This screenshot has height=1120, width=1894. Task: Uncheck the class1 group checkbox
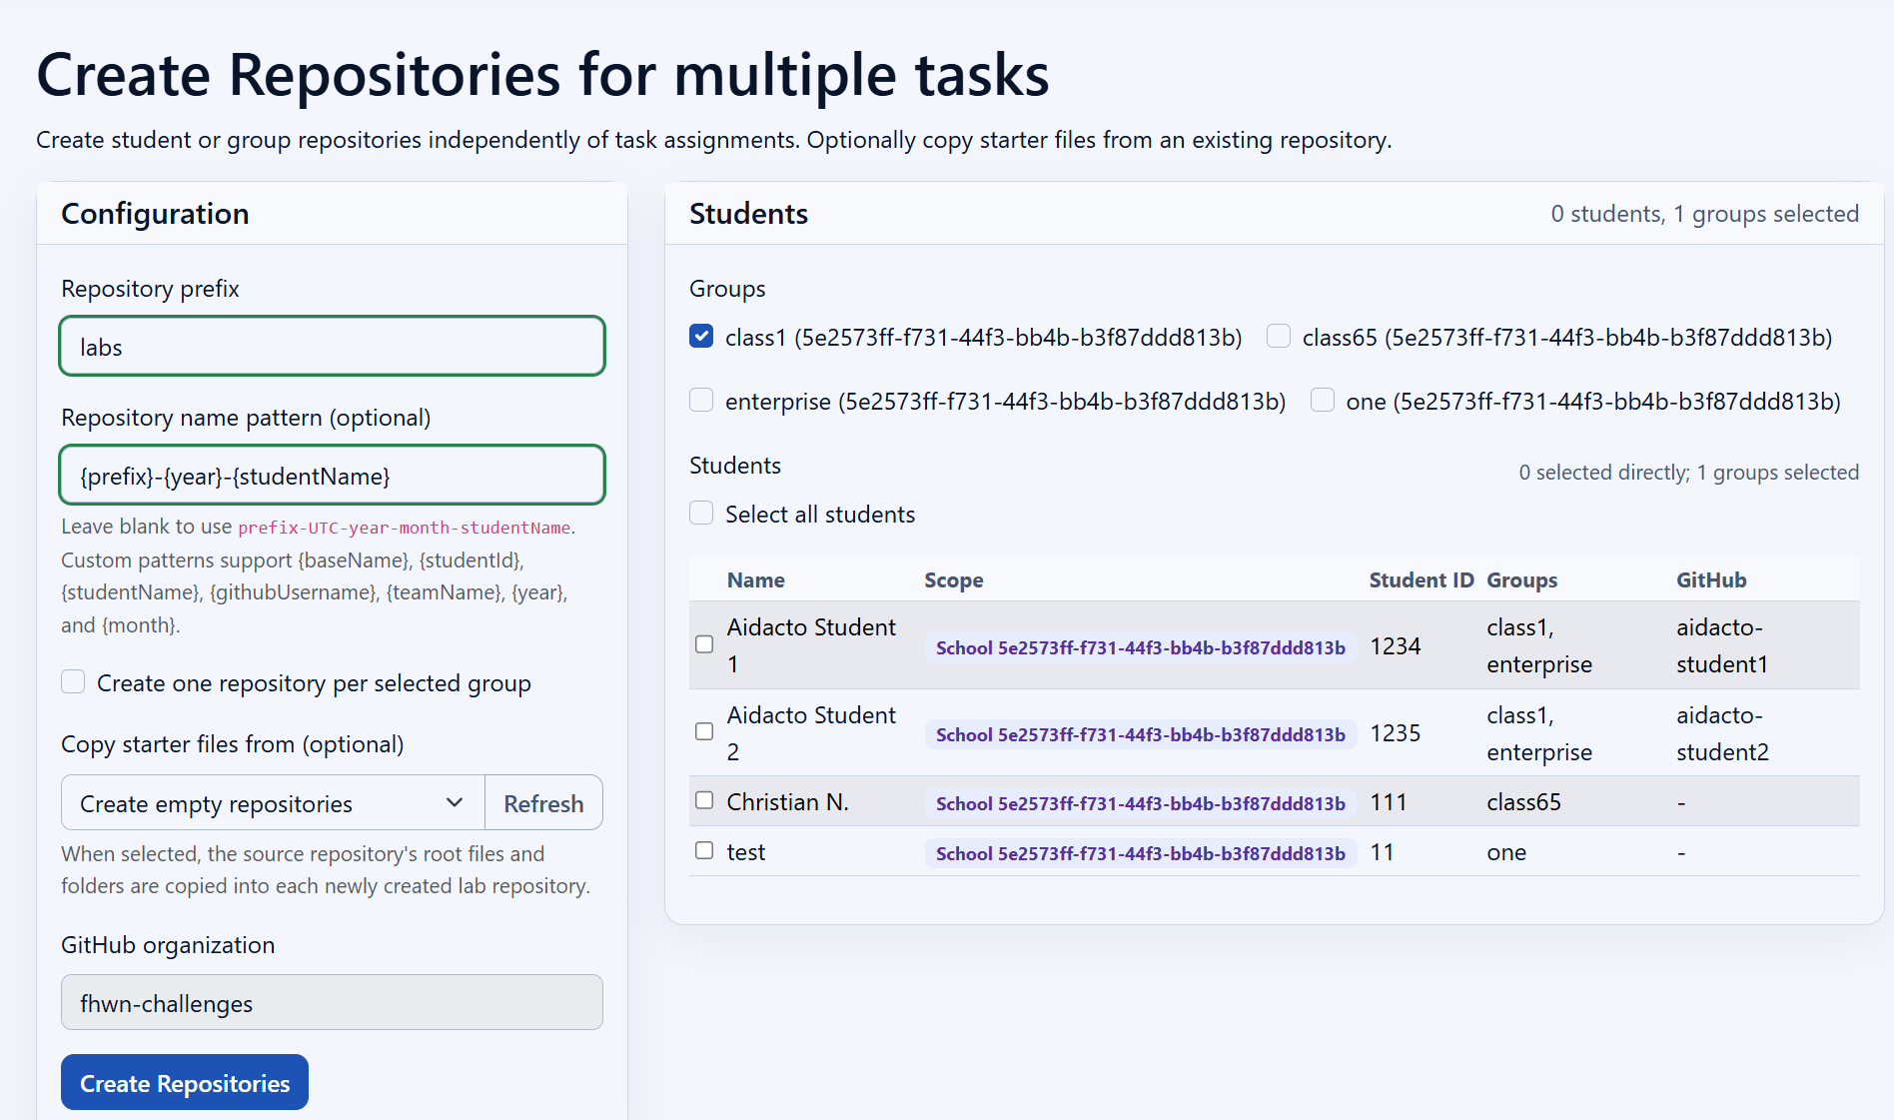point(701,337)
